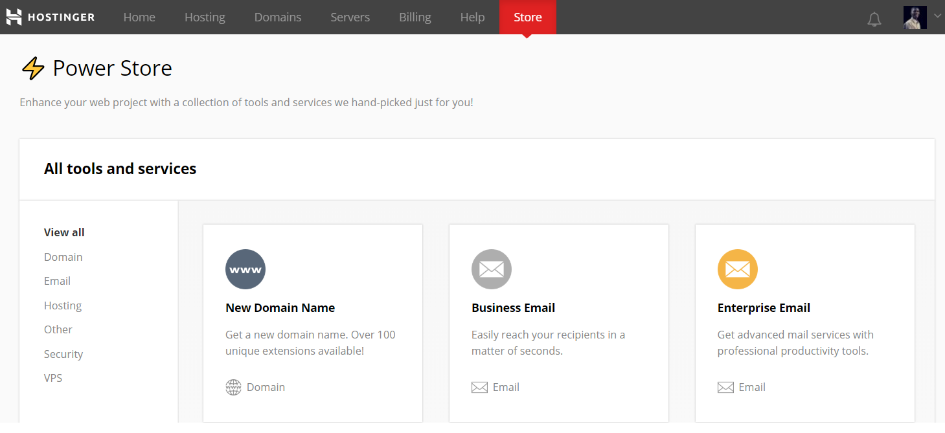Filter tools by Security category

click(x=63, y=354)
